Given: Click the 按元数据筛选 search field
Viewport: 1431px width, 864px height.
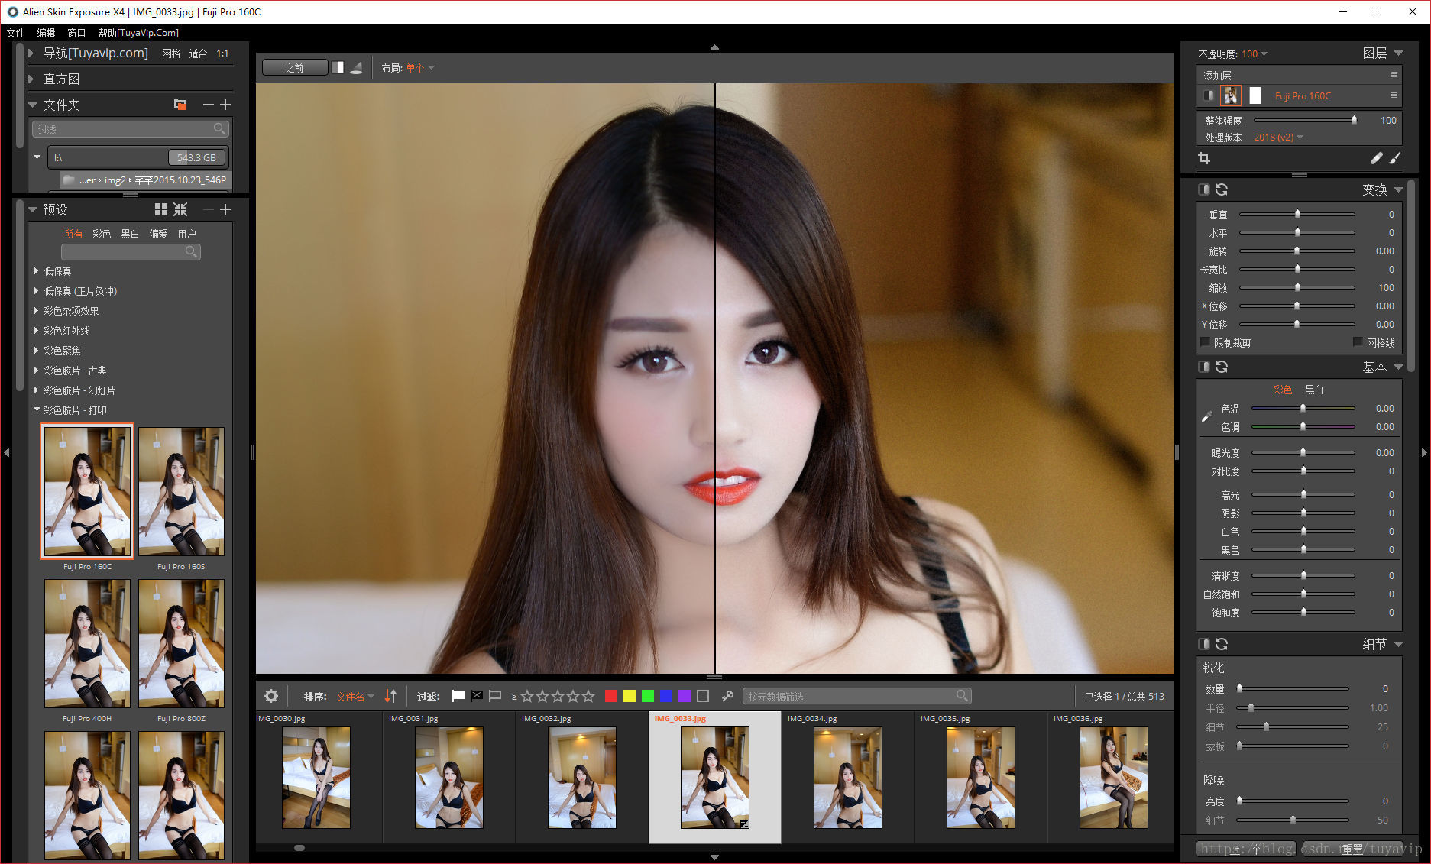Looking at the screenshot, I should click(856, 696).
